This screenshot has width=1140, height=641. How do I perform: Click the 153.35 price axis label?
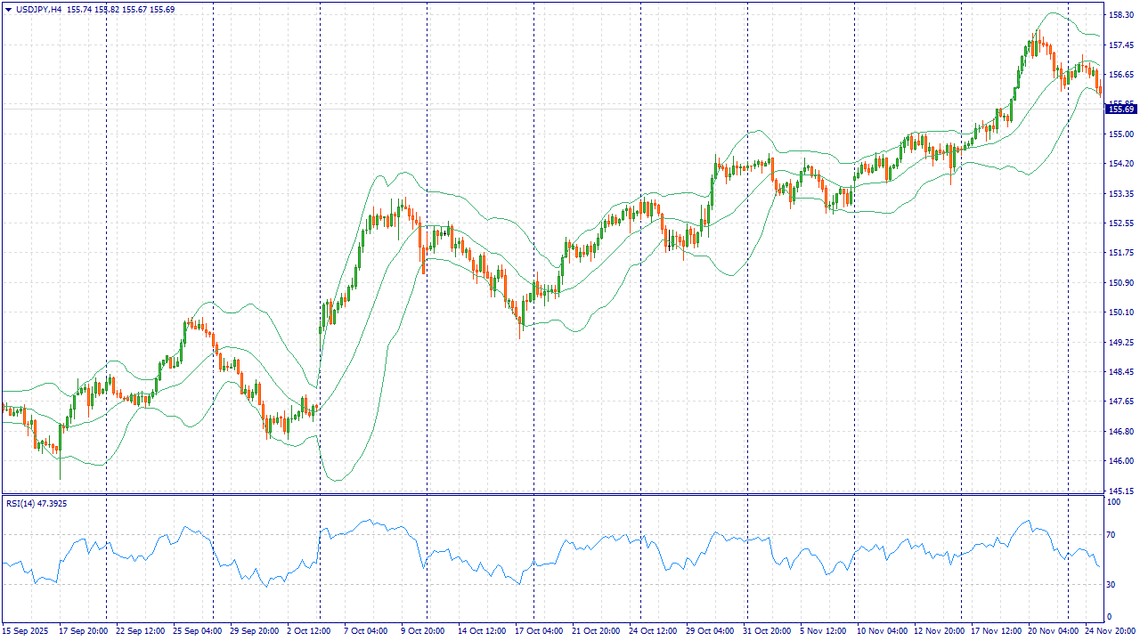(1120, 193)
